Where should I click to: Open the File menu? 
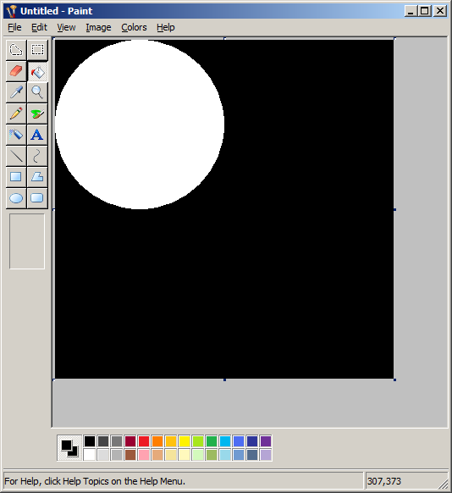point(14,27)
